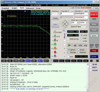Click the Start scan button

[55, 24]
